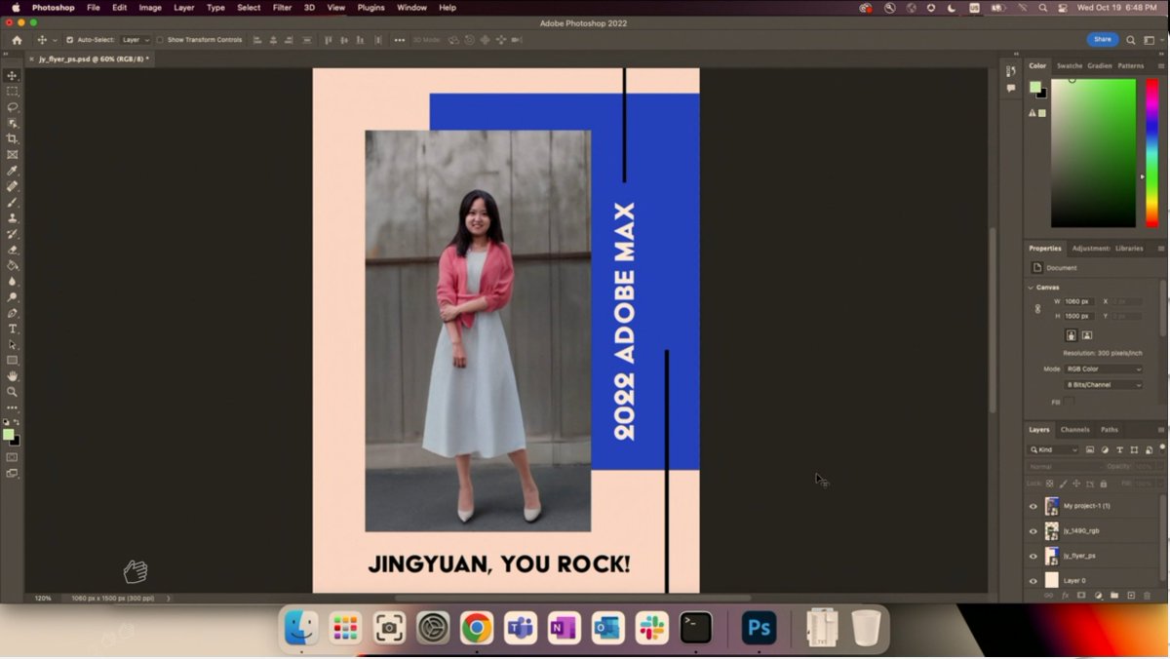Open the Move tool preset picker arrow
1170x659 pixels.
(55, 40)
